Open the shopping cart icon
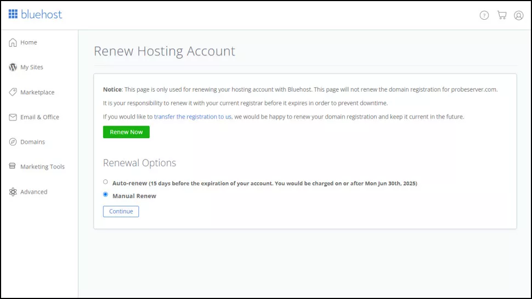Viewport: 532px width, 299px height. tap(502, 15)
